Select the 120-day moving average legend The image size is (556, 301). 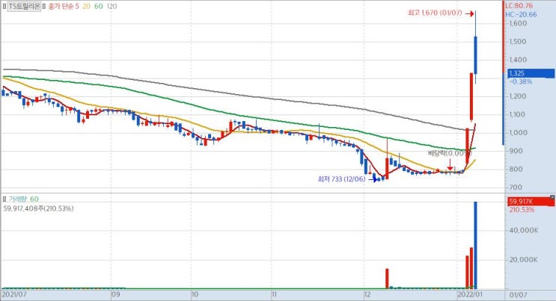tap(111, 7)
